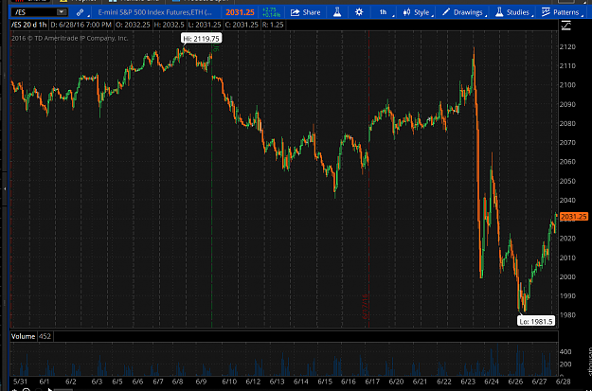This screenshot has width=592, height=391.
Task: Click the chain link symbol-linking icon
Action: pyautogui.click(x=81, y=12)
